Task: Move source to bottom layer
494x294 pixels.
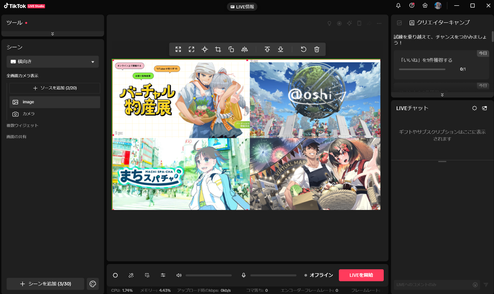Action: (281, 49)
